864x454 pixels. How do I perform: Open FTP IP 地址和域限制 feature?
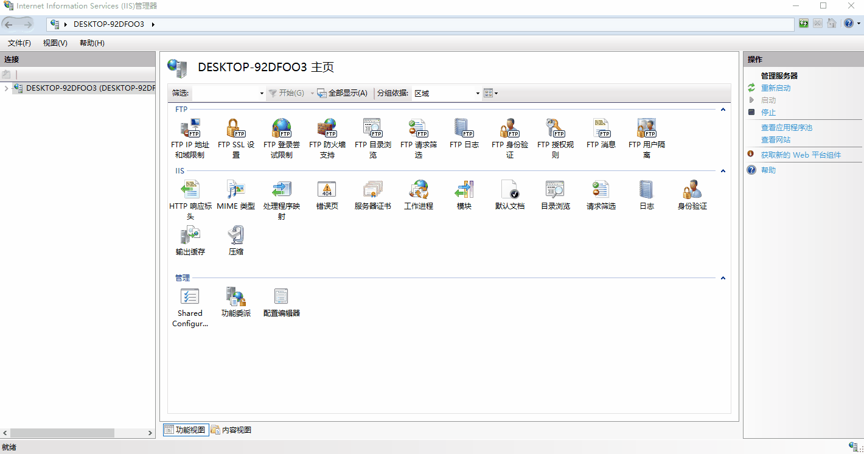click(x=190, y=138)
